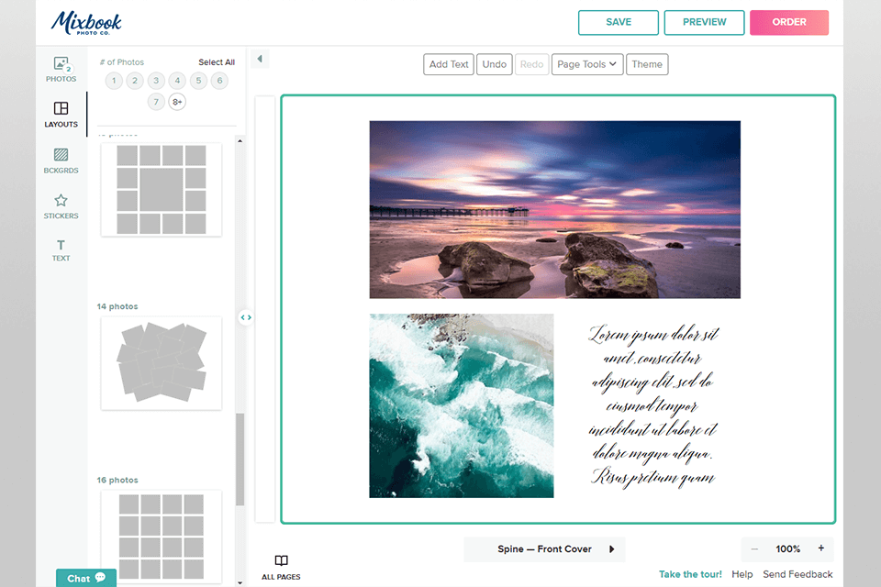Open the Backgrounds (BCKGRDS) panel
Viewport: 881px width, 587px height.
[x=61, y=161]
